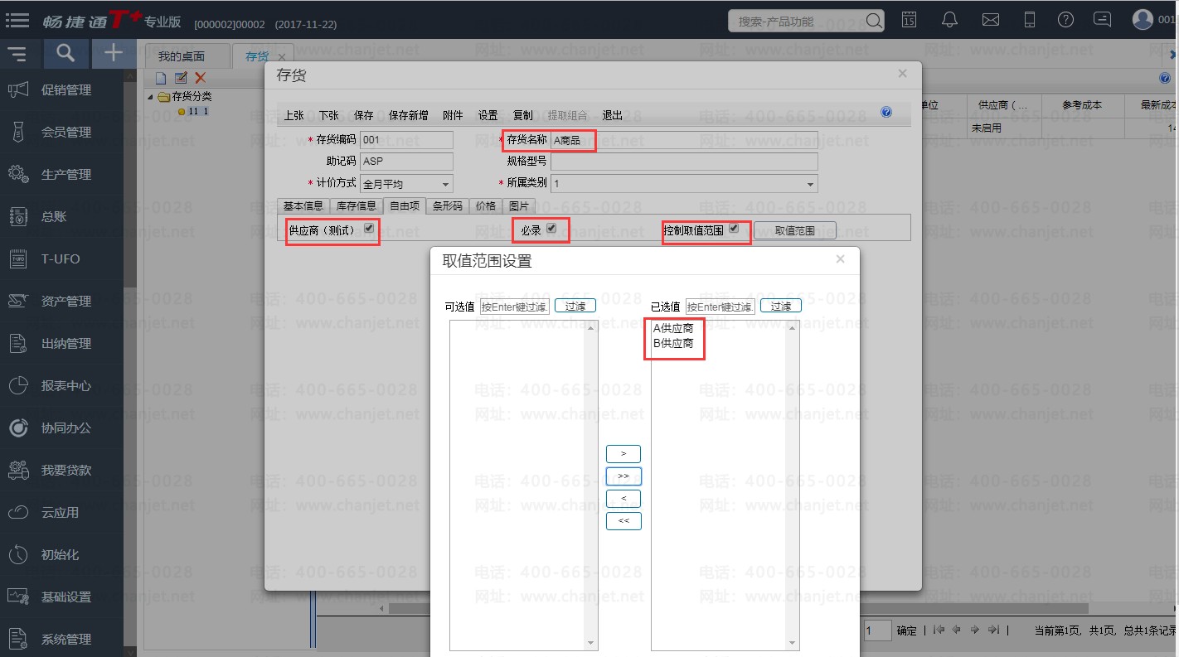
Task: Jump to the last page of records
Action: pyautogui.click(x=993, y=630)
